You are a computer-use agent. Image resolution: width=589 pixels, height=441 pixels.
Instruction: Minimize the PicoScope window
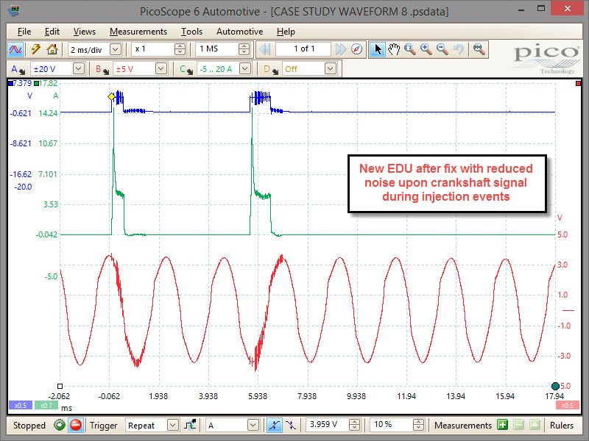click(x=521, y=10)
